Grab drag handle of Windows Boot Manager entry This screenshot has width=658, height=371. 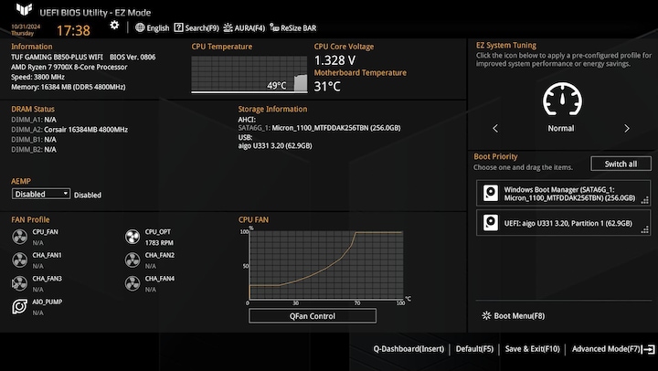pyautogui.click(x=645, y=200)
